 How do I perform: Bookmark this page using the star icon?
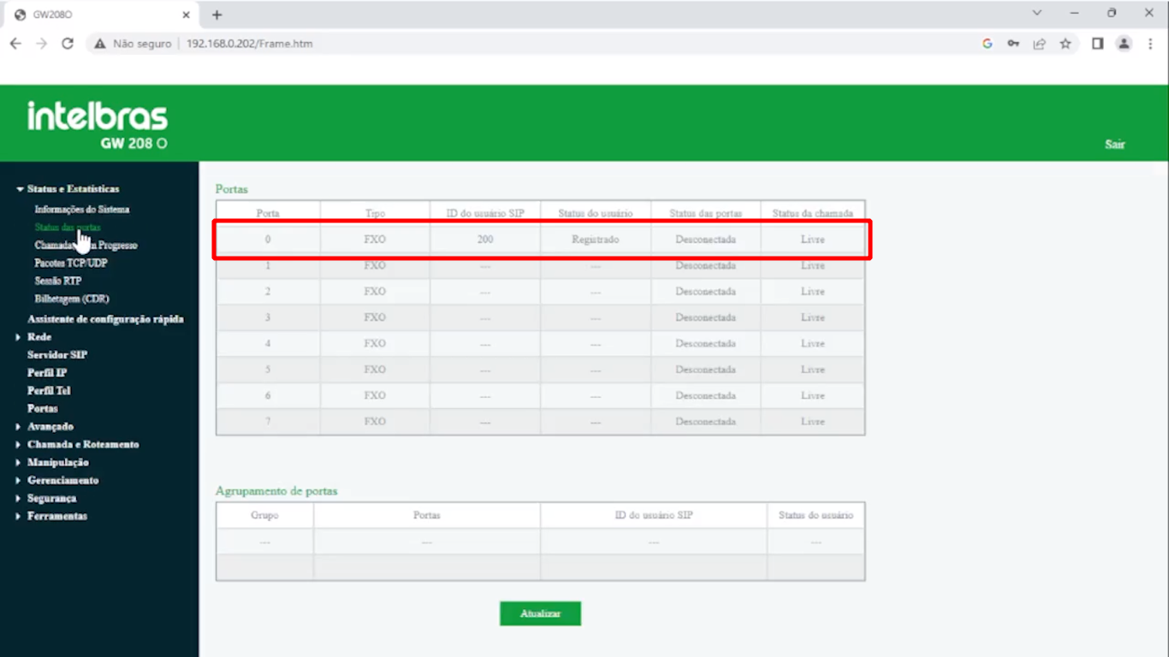[x=1065, y=44]
